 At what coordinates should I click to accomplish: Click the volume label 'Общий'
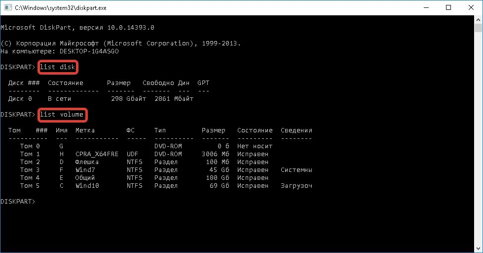point(85,178)
